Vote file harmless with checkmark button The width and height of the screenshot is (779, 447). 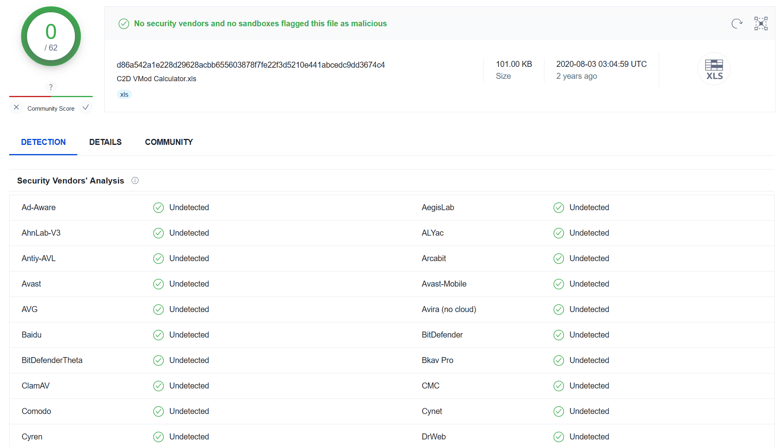85,107
